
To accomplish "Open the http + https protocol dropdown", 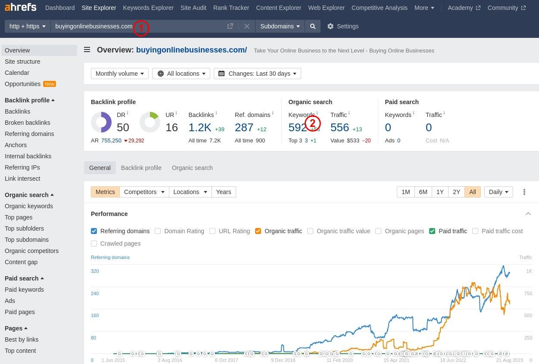I will pos(28,26).
